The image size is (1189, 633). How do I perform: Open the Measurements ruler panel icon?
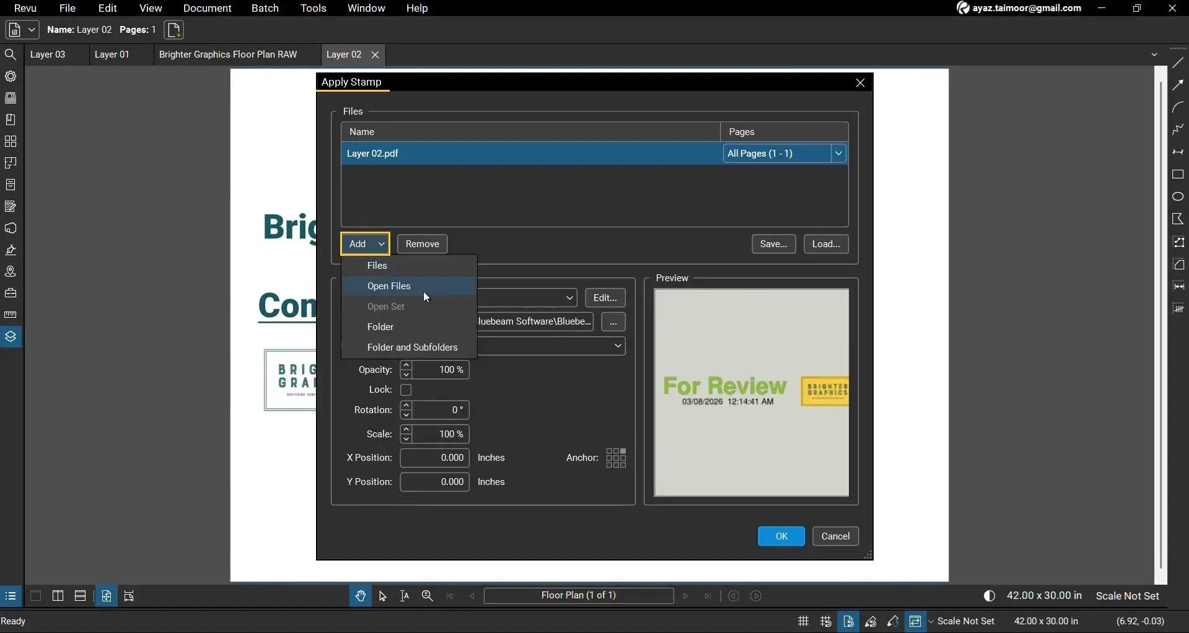coord(11,315)
